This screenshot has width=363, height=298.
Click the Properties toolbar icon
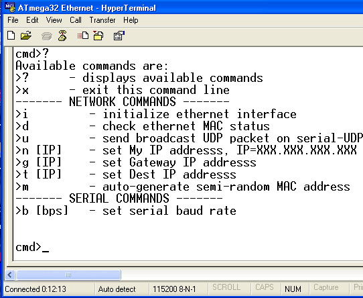point(119,36)
